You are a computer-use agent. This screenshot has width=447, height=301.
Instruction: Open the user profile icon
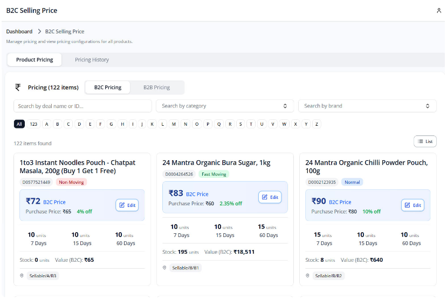click(x=438, y=11)
